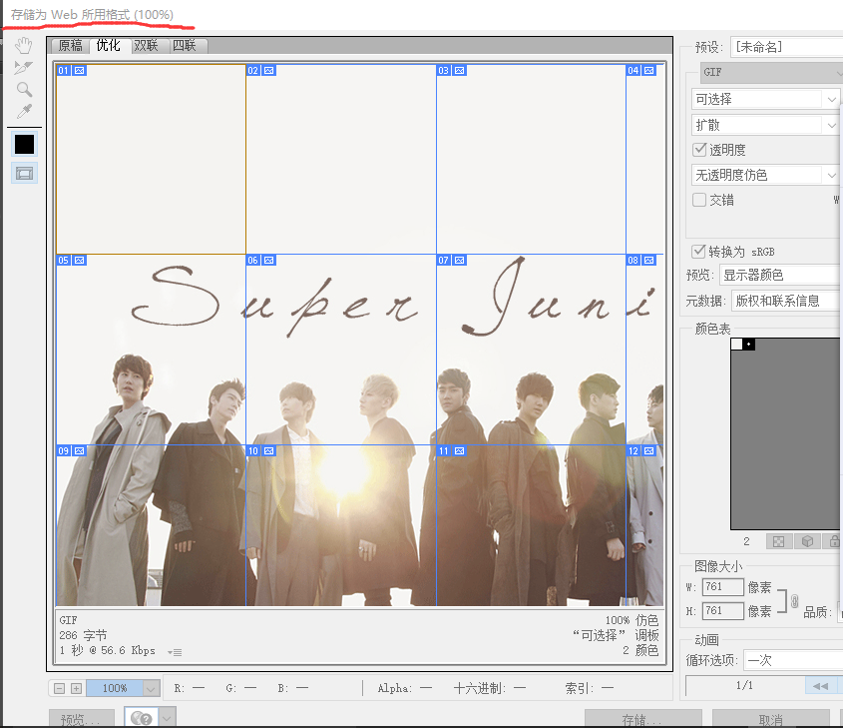Image resolution: width=843 pixels, height=728 pixels.
Task: Switch to the 双联 tab
Action: click(x=147, y=46)
